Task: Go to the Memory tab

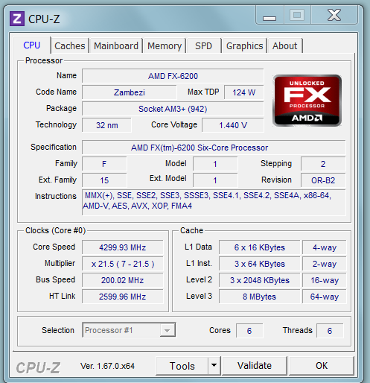Action: point(165,46)
